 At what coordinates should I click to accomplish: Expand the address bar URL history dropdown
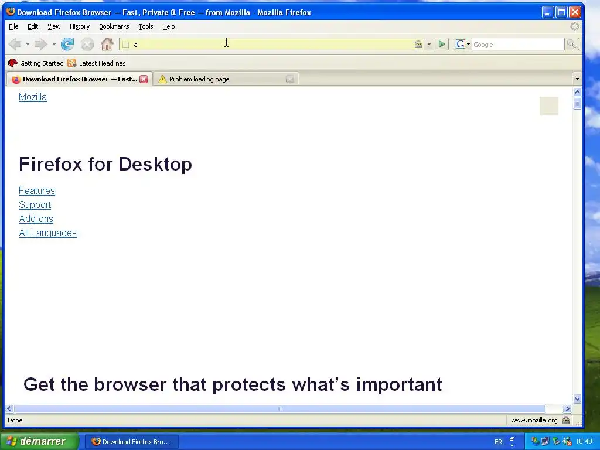429,45
